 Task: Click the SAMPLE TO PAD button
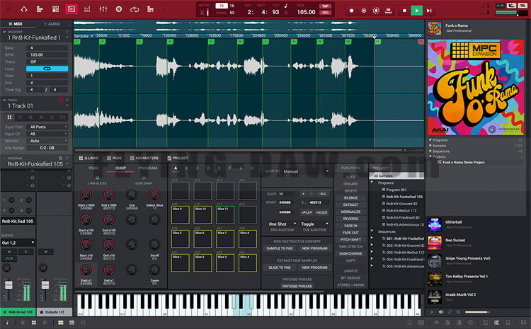(x=280, y=248)
